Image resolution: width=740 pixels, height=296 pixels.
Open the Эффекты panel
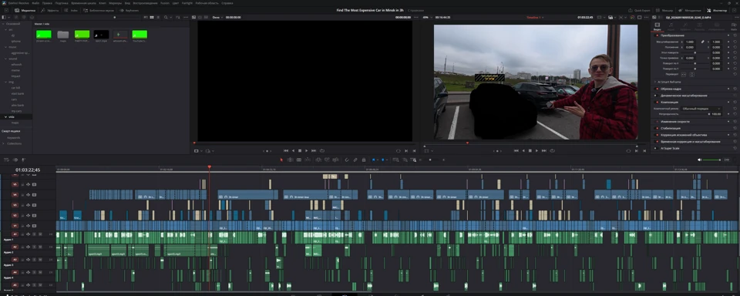point(50,10)
